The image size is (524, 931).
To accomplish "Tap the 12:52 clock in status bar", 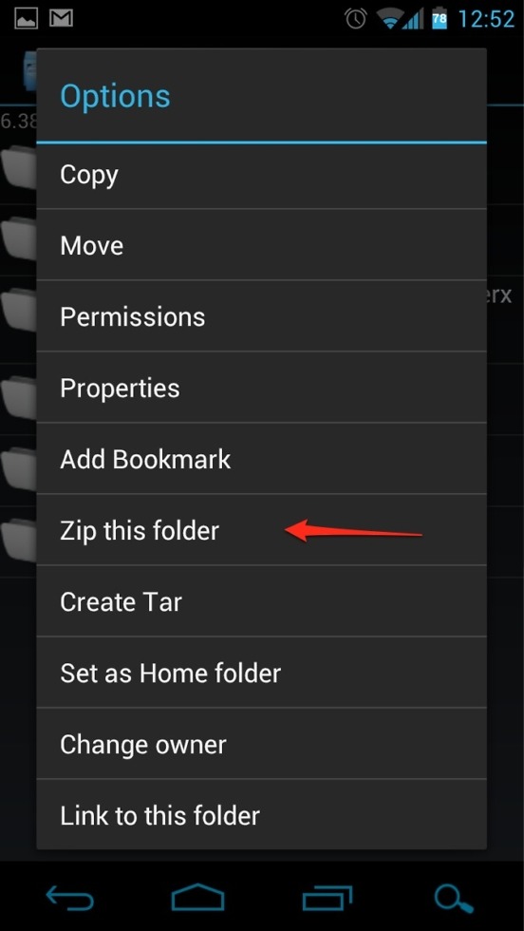I will point(486,20).
